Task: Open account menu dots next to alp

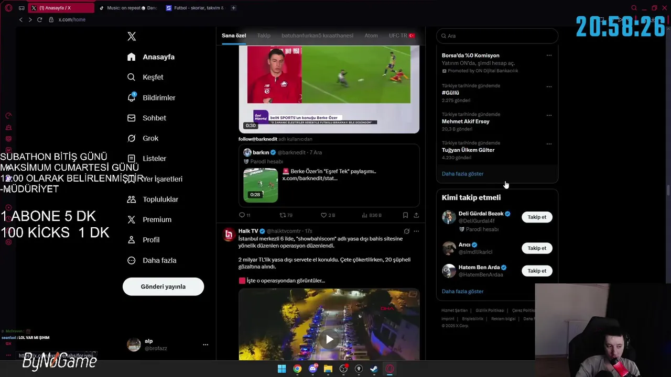Action: coord(205,345)
